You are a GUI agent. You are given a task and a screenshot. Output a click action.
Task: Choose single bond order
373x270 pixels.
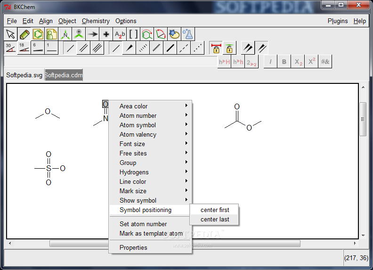tap(70, 48)
